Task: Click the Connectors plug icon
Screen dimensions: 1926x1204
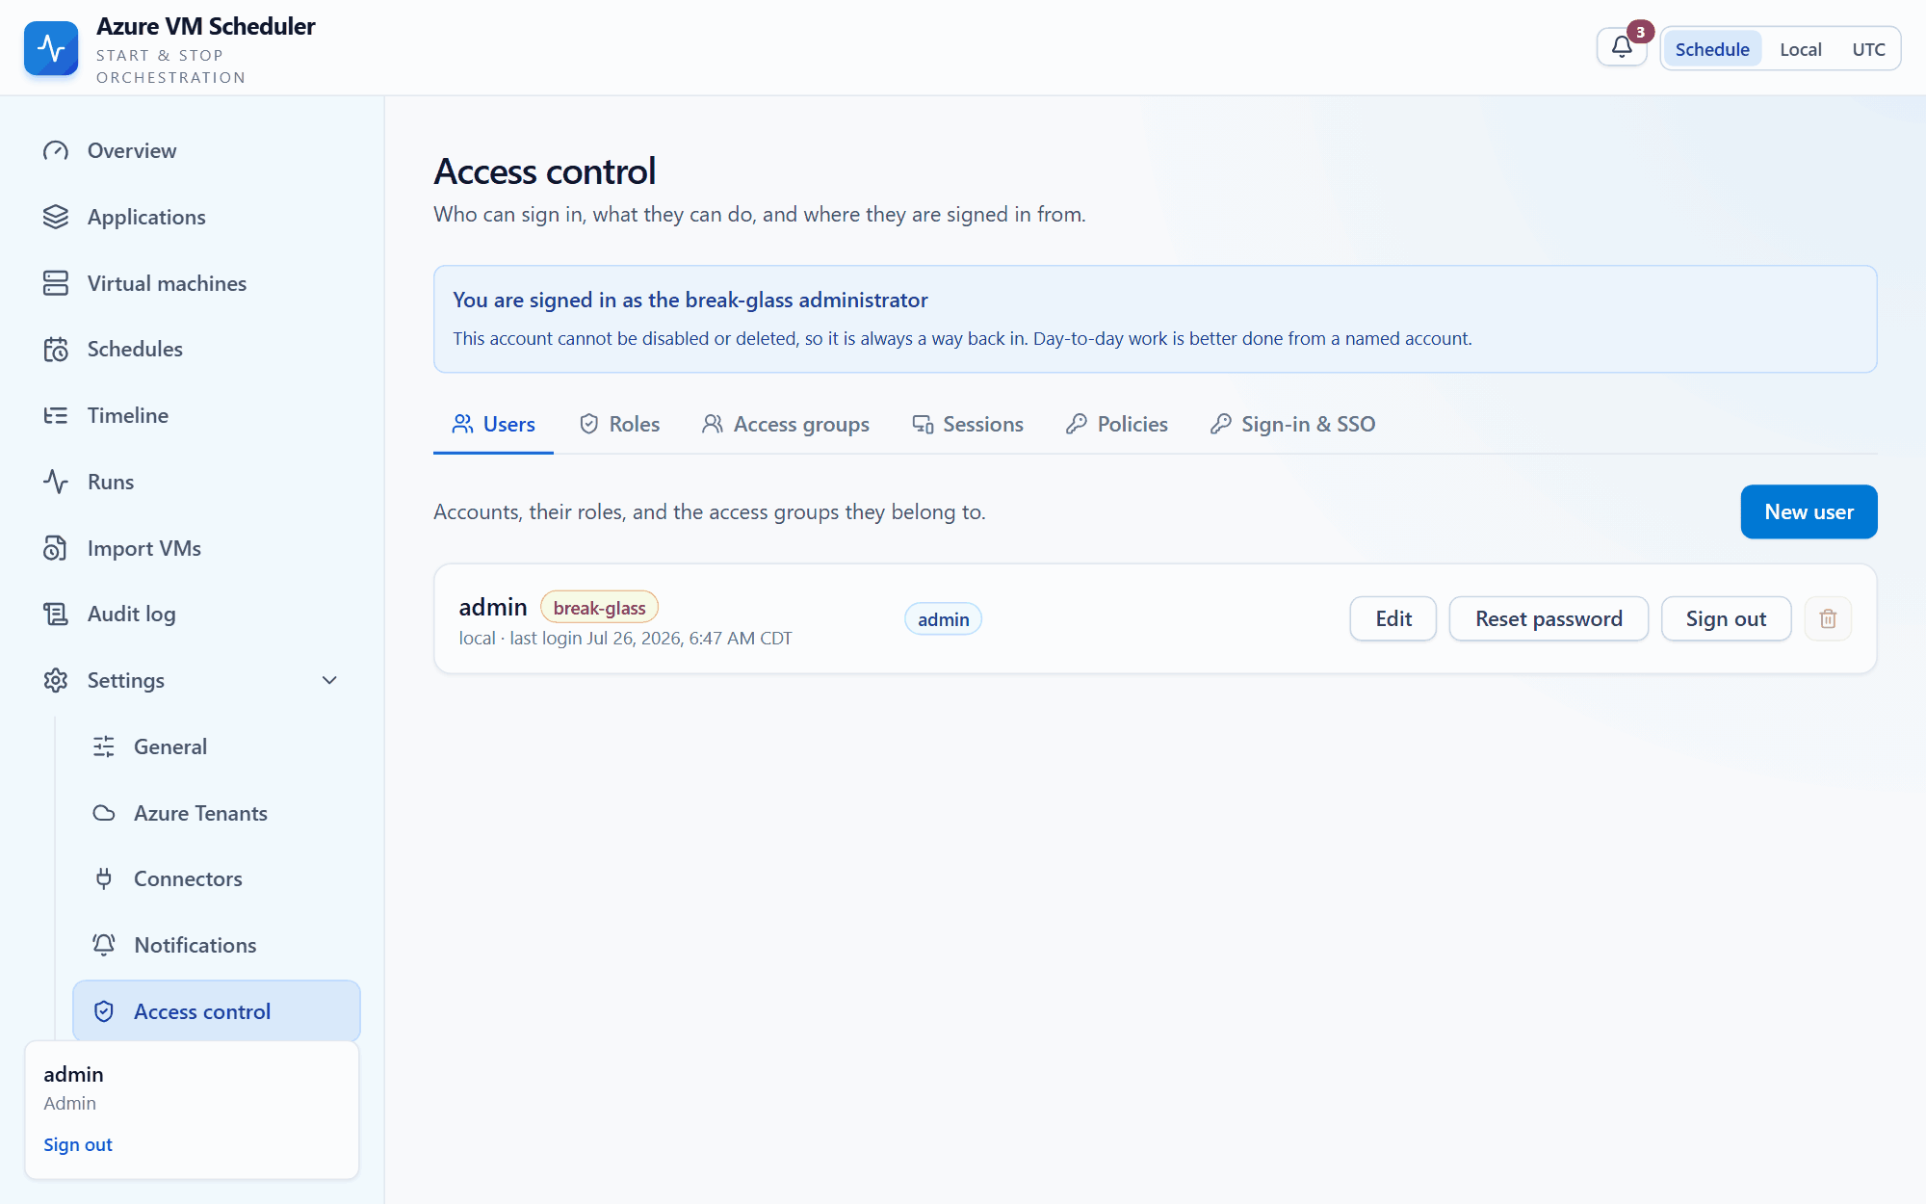Action: coord(104,878)
